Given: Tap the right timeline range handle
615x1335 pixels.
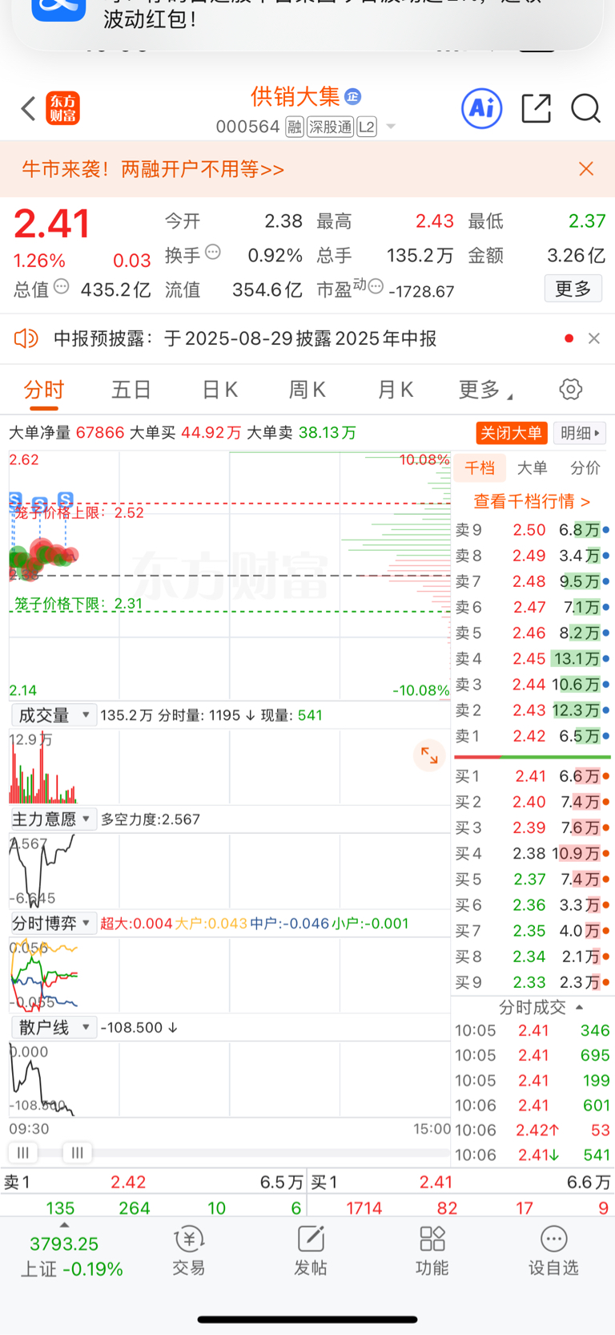Looking at the screenshot, I should click(78, 1152).
